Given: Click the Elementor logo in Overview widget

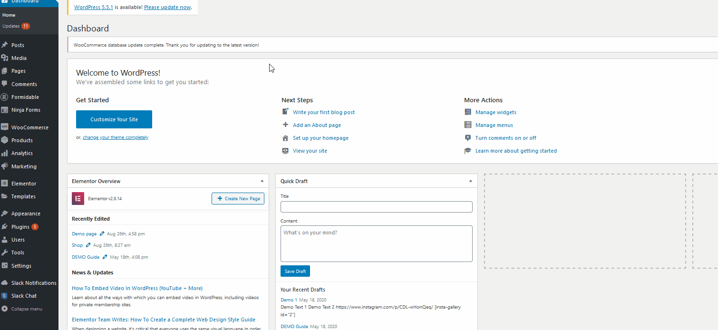Looking at the screenshot, I should [x=78, y=198].
